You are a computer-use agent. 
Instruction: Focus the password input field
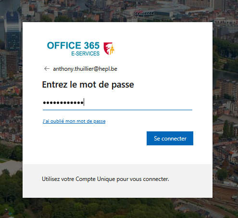click(117, 103)
